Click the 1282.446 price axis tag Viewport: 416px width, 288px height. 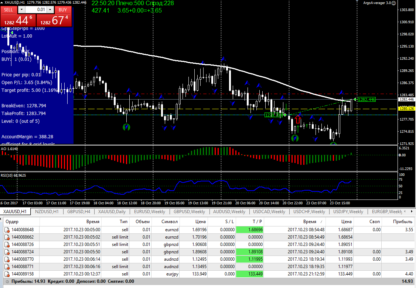pos(406,100)
